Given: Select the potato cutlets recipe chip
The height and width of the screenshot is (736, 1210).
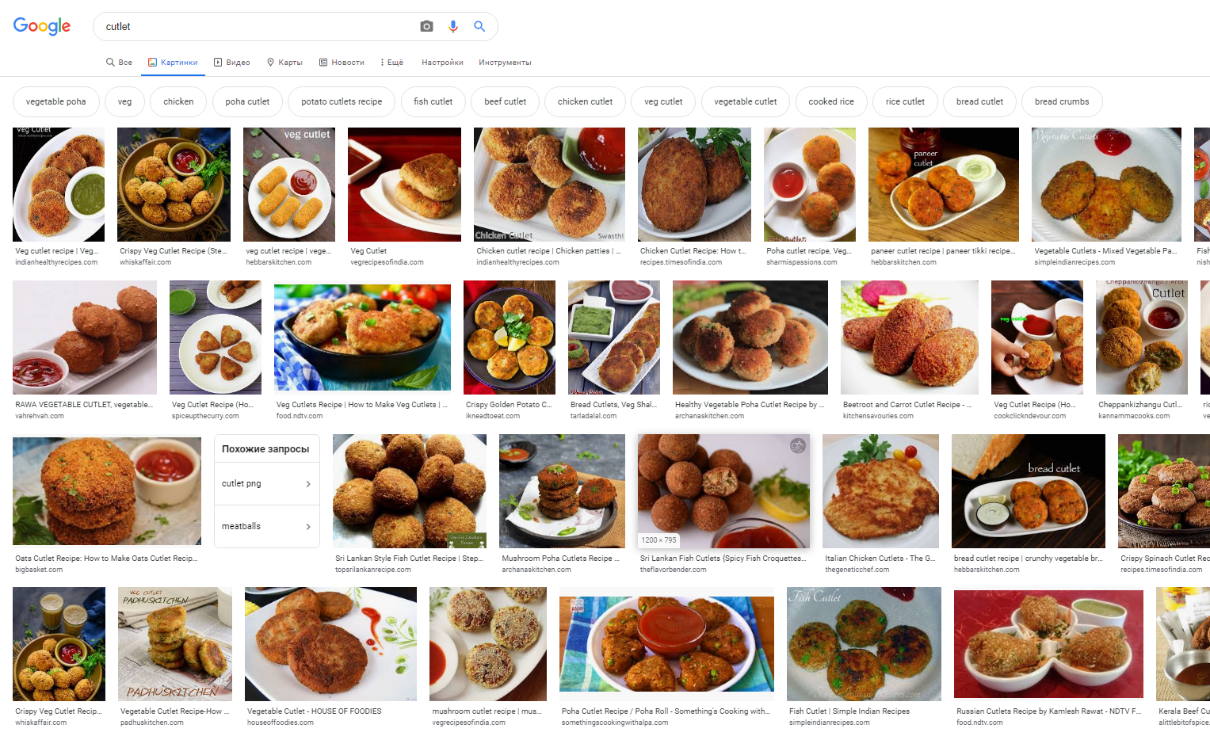Looking at the screenshot, I should tap(342, 101).
